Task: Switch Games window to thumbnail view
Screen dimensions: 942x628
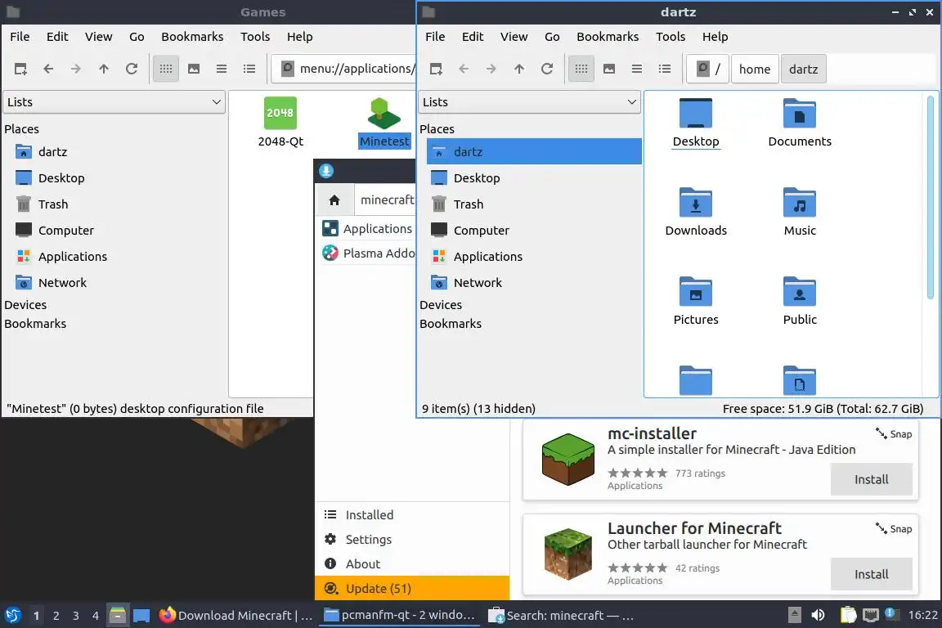Action: click(194, 69)
